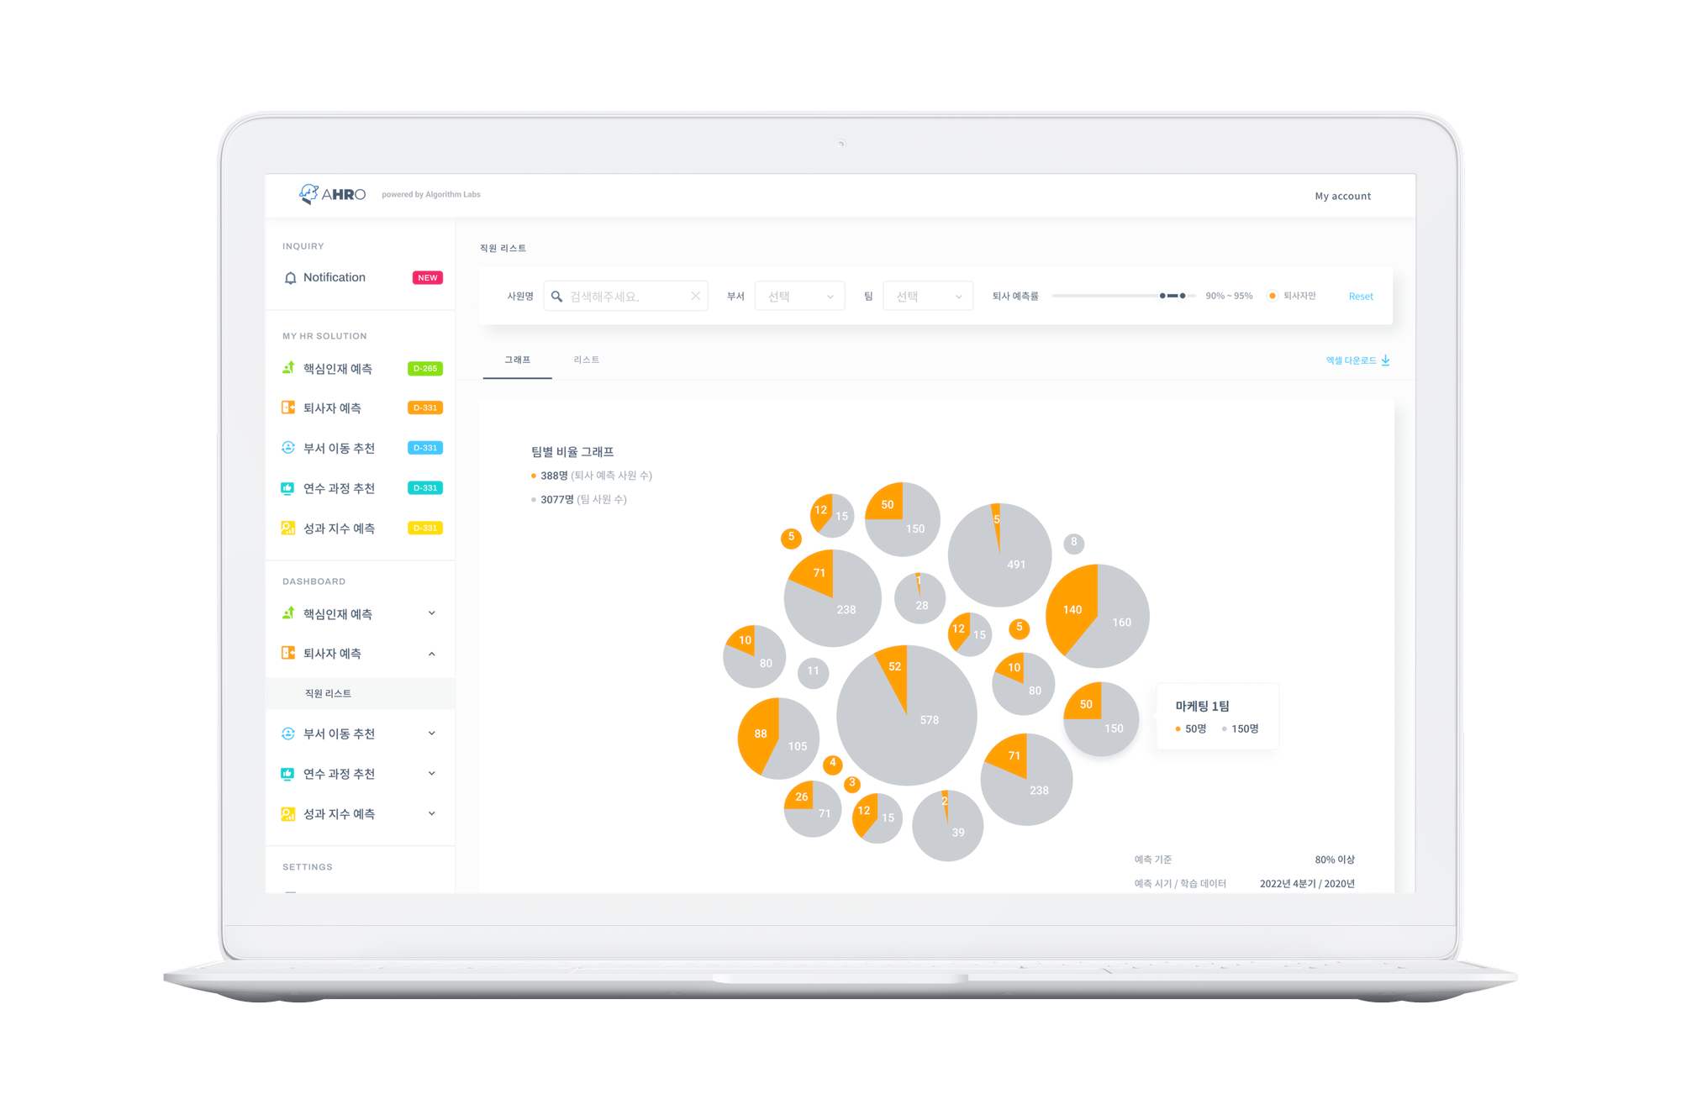
Task: Click the excel download arrow icon
Action: coord(1386,360)
